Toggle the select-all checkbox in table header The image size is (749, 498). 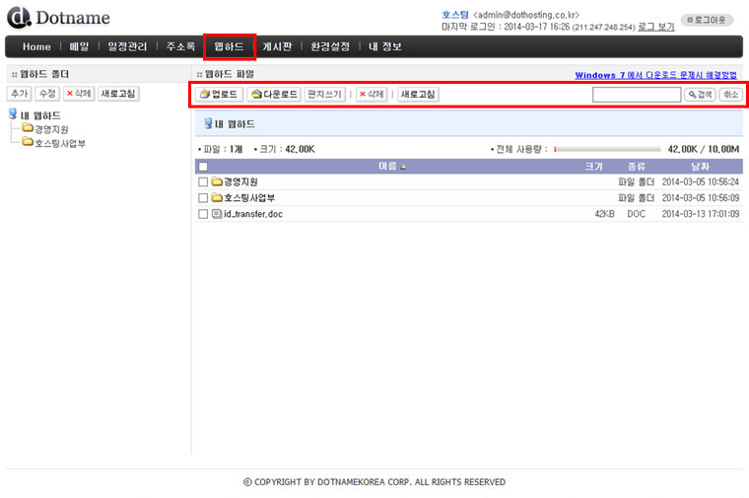pos(203,167)
